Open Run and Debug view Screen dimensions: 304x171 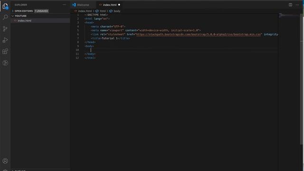tap(5, 40)
